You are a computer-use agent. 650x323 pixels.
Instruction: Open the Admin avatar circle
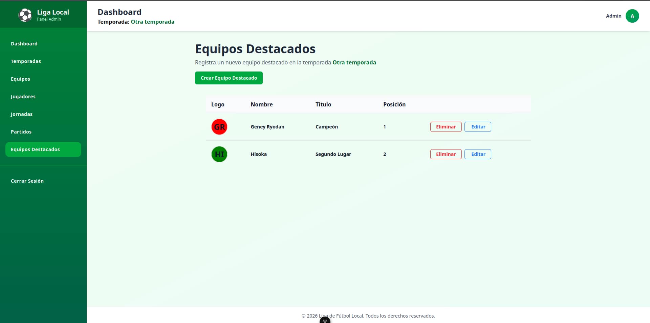[x=632, y=16]
